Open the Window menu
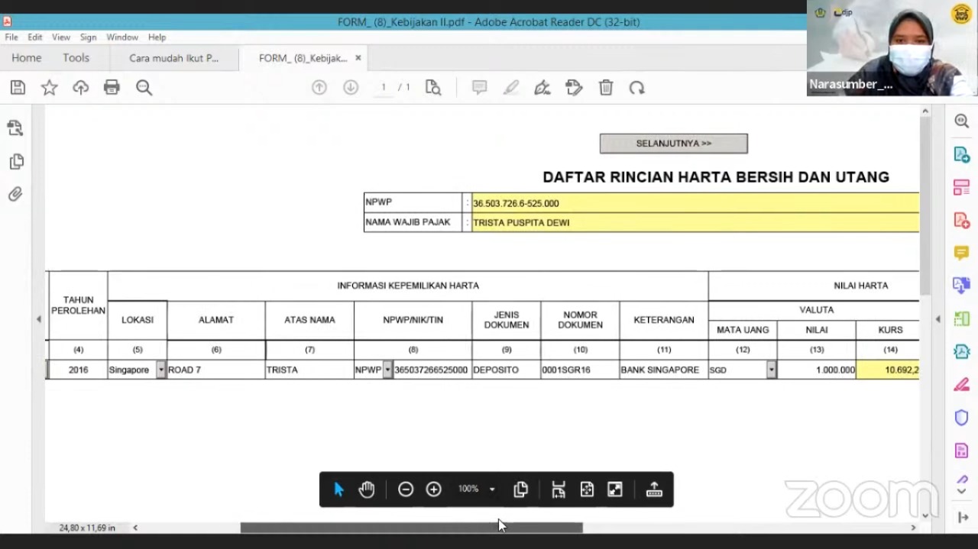 pyautogui.click(x=122, y=37)
